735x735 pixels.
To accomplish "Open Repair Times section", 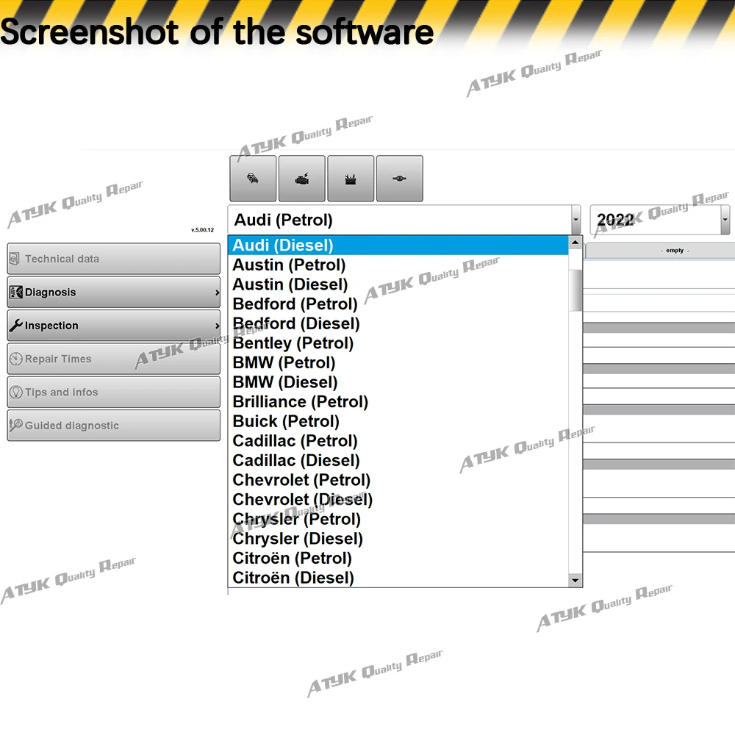I will pos(113,359).
